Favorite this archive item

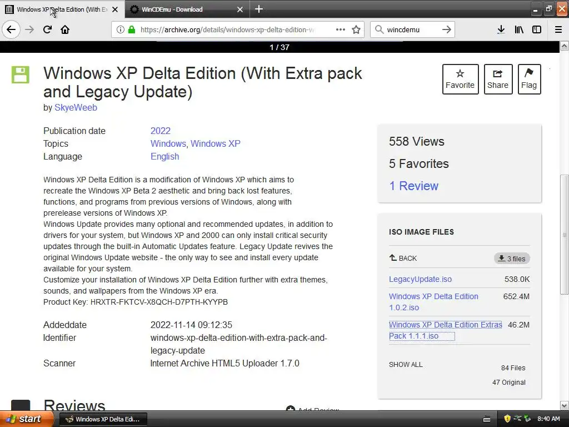[x=460, y=79]
